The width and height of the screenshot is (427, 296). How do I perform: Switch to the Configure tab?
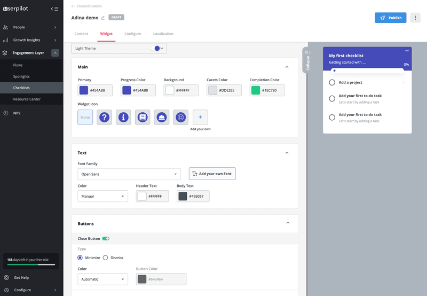[x=133, y=34]
